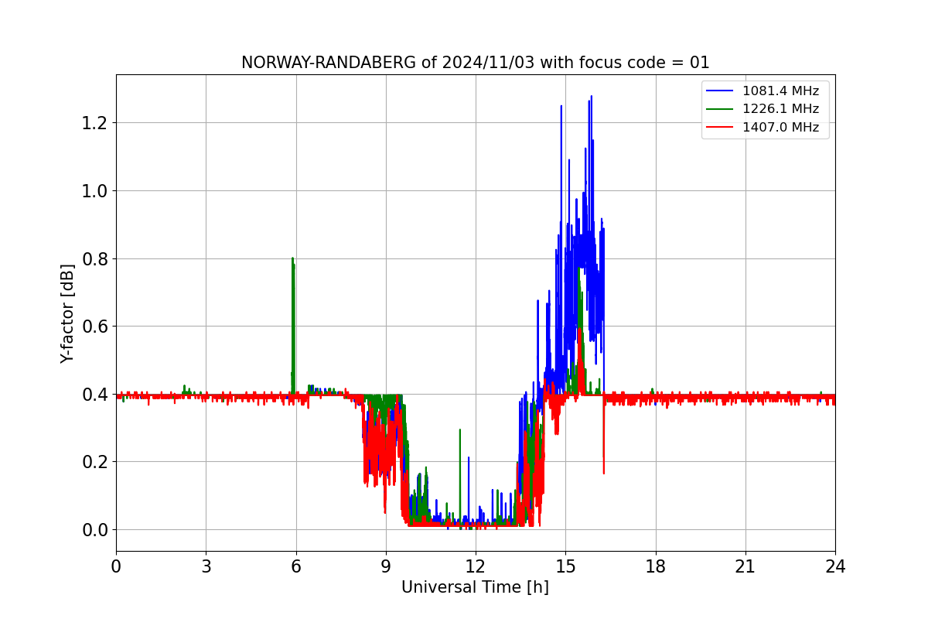The width and height of the screenshot is (928, 619).
Task: Click the Universal Time [h] axis label
Action: point(475,587)
